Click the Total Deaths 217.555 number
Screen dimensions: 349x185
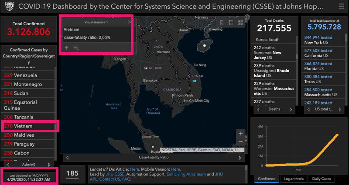(x=274, y=28)
